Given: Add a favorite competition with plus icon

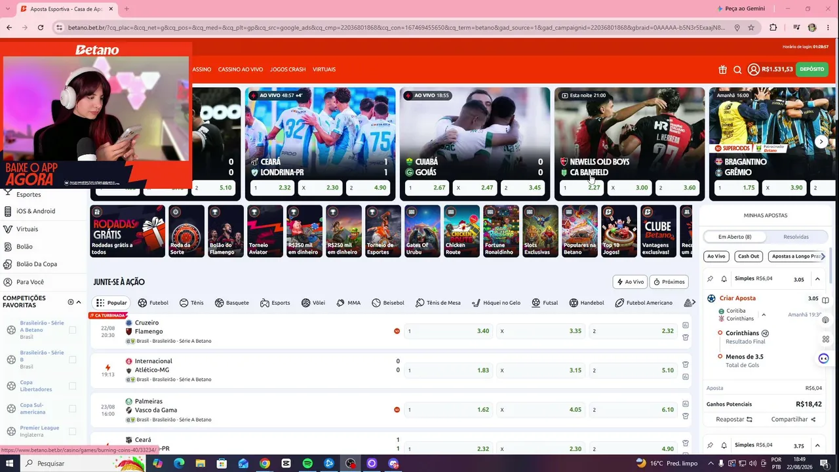Looking at the screenshot, I should click(x=71, y=302).
